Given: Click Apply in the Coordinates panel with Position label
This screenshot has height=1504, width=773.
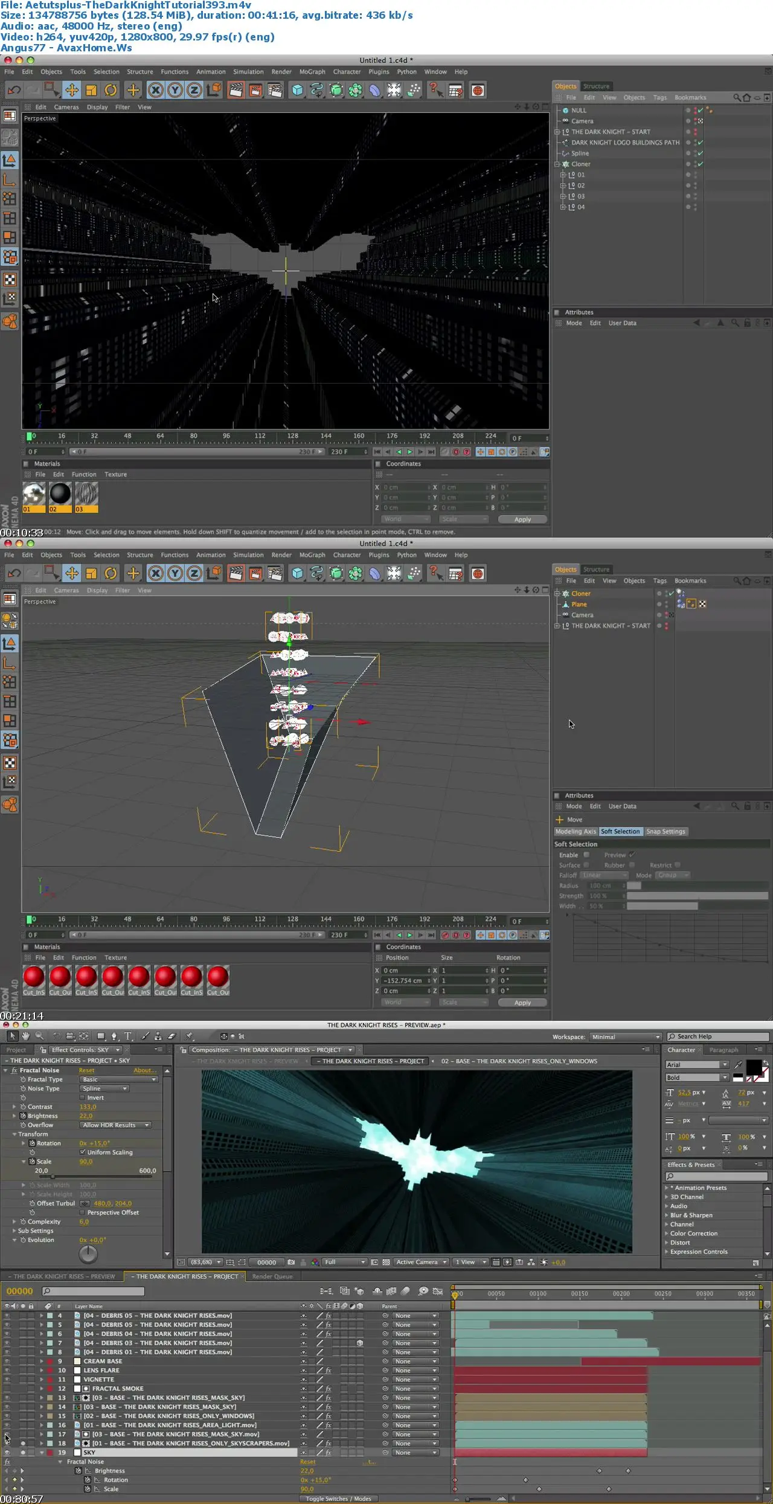Looking at the screenshot, I should (522, 1002).
